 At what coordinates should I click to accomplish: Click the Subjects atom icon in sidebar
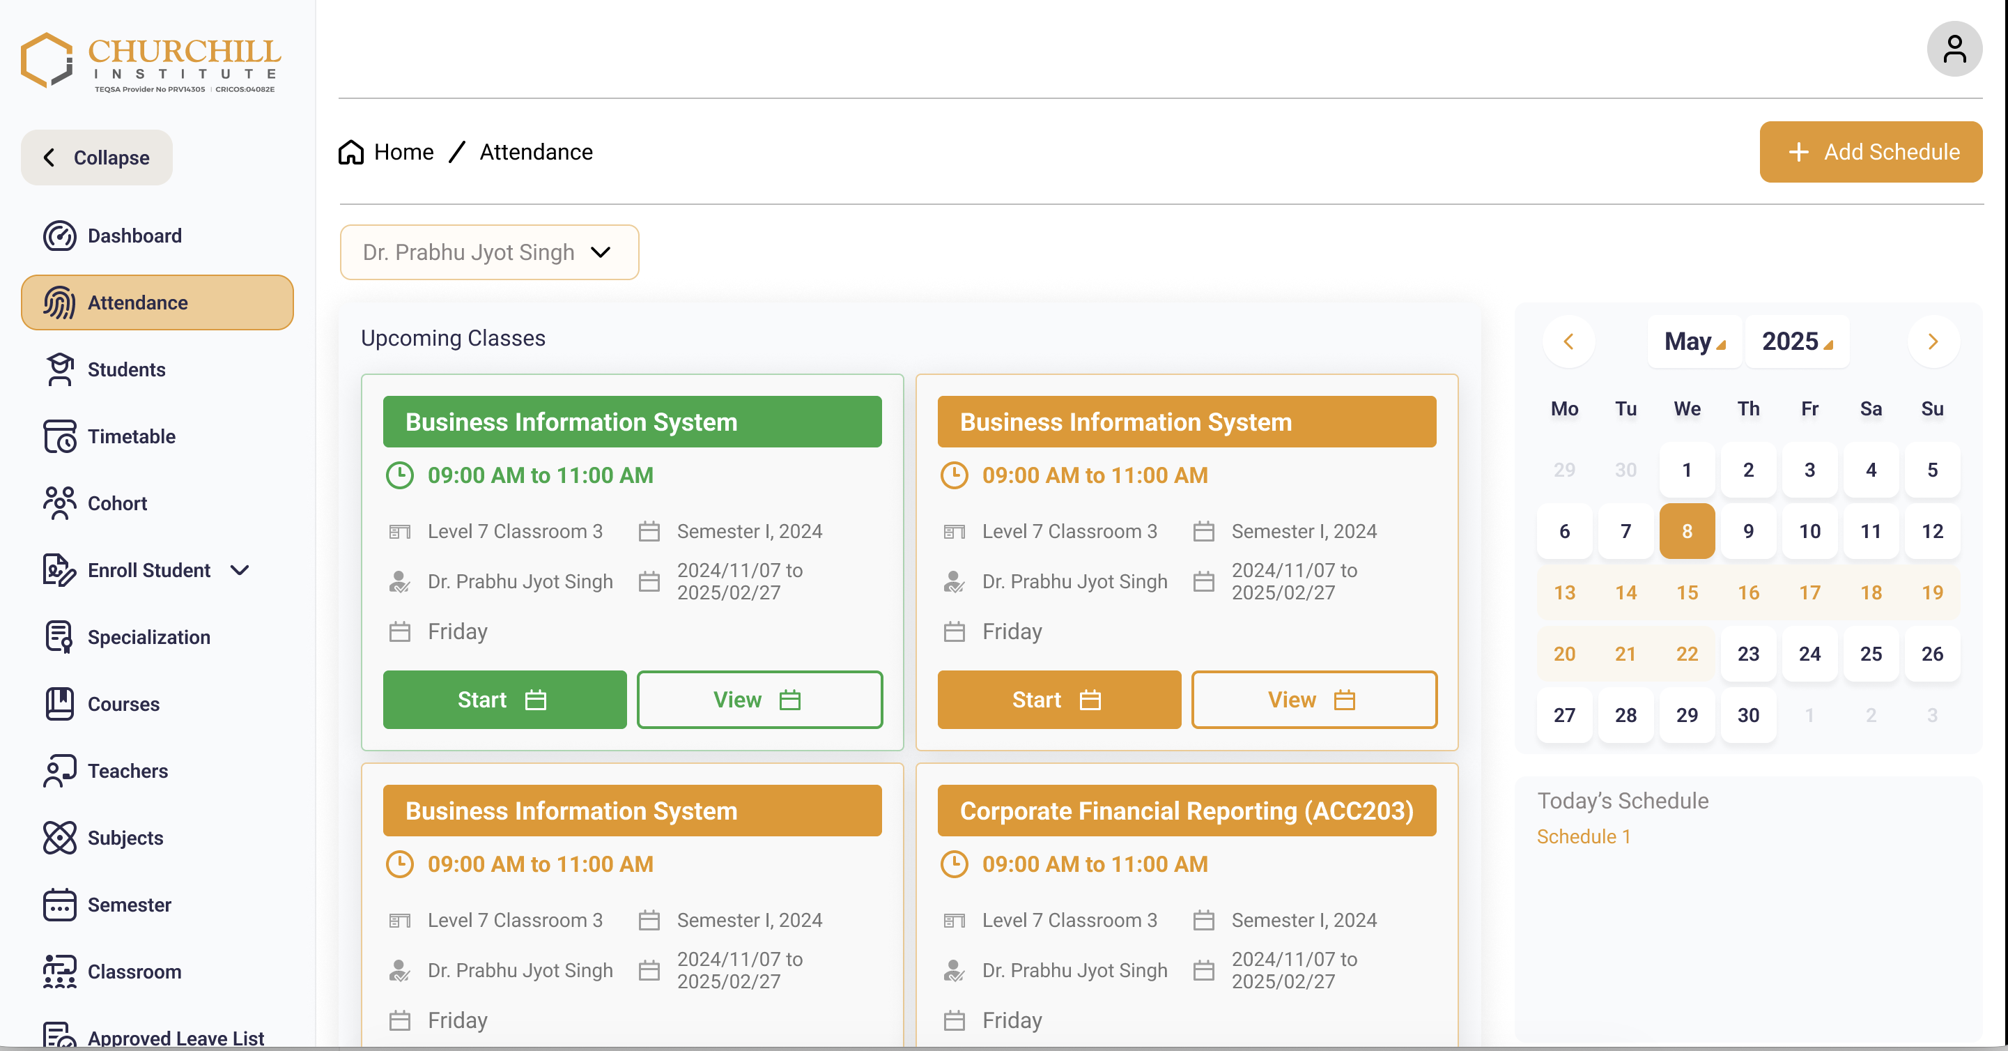59,838
